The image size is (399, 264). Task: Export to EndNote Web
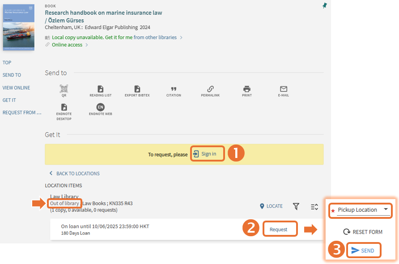(x=101, y=108)
